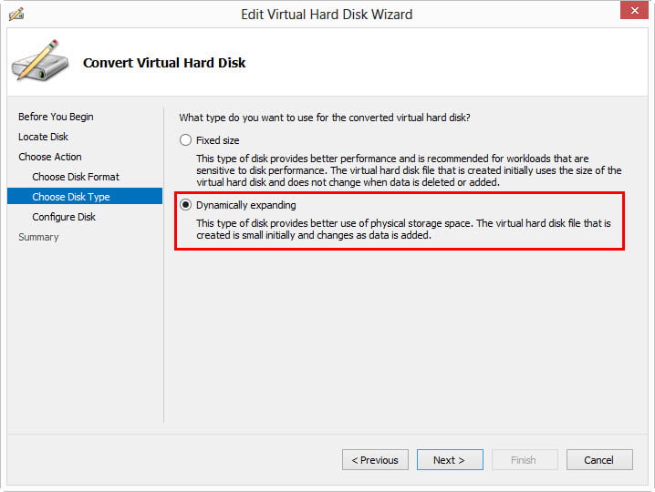Select the Dynamically expanding radio button
This screenshot has width=655, height=492.
point(186,205)
